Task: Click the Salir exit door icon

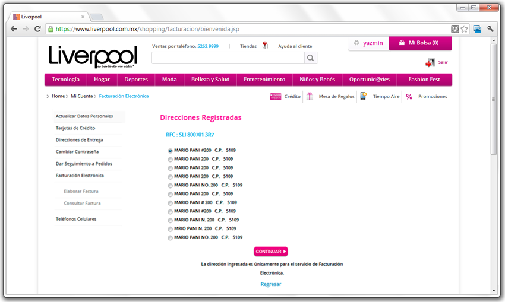Action: click(x=430, y=63)
